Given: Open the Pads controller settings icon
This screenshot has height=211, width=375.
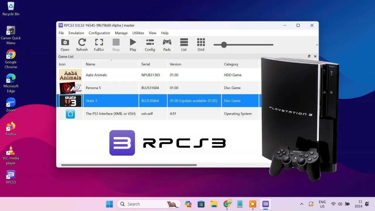Looking at the screenshot, I should coord(167,45).
